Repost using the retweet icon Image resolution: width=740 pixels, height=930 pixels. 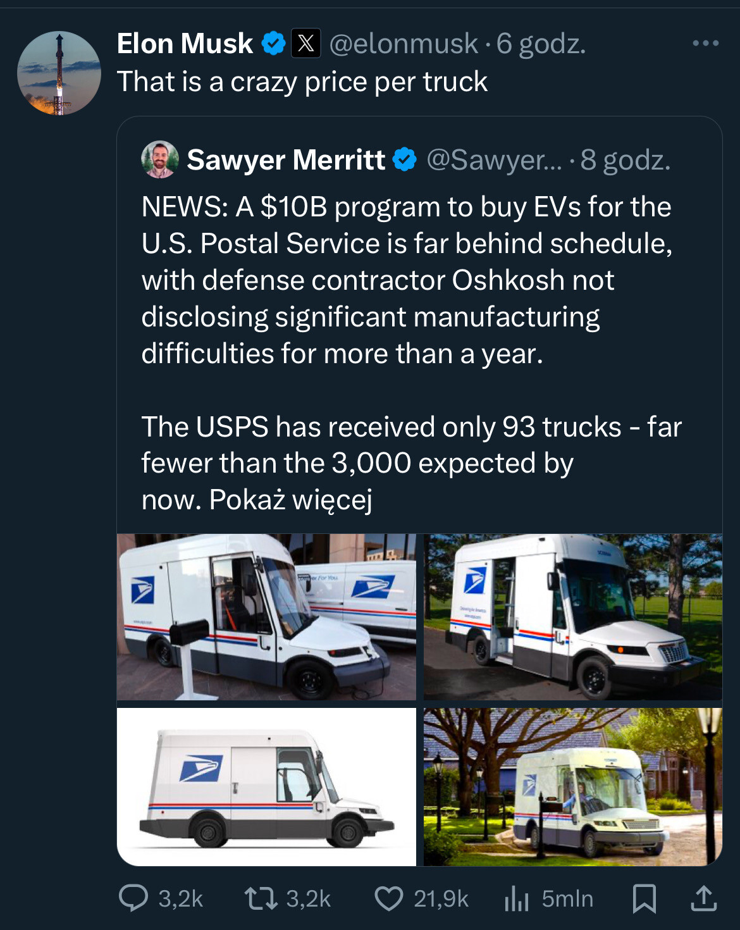[261, 898]
